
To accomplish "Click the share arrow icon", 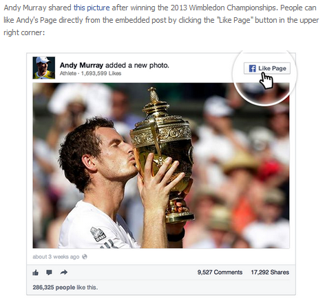I will coord(64,272).
